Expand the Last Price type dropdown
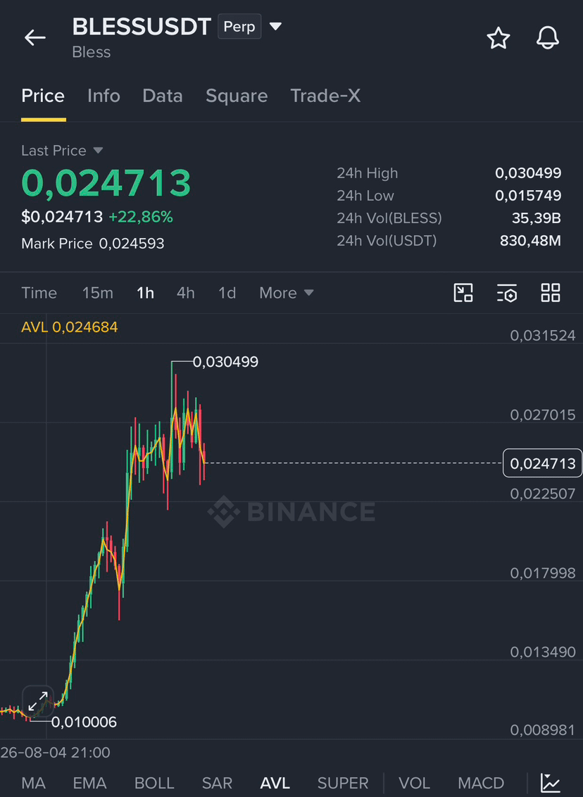The image size is (583, 797). [x=98, y=151]
